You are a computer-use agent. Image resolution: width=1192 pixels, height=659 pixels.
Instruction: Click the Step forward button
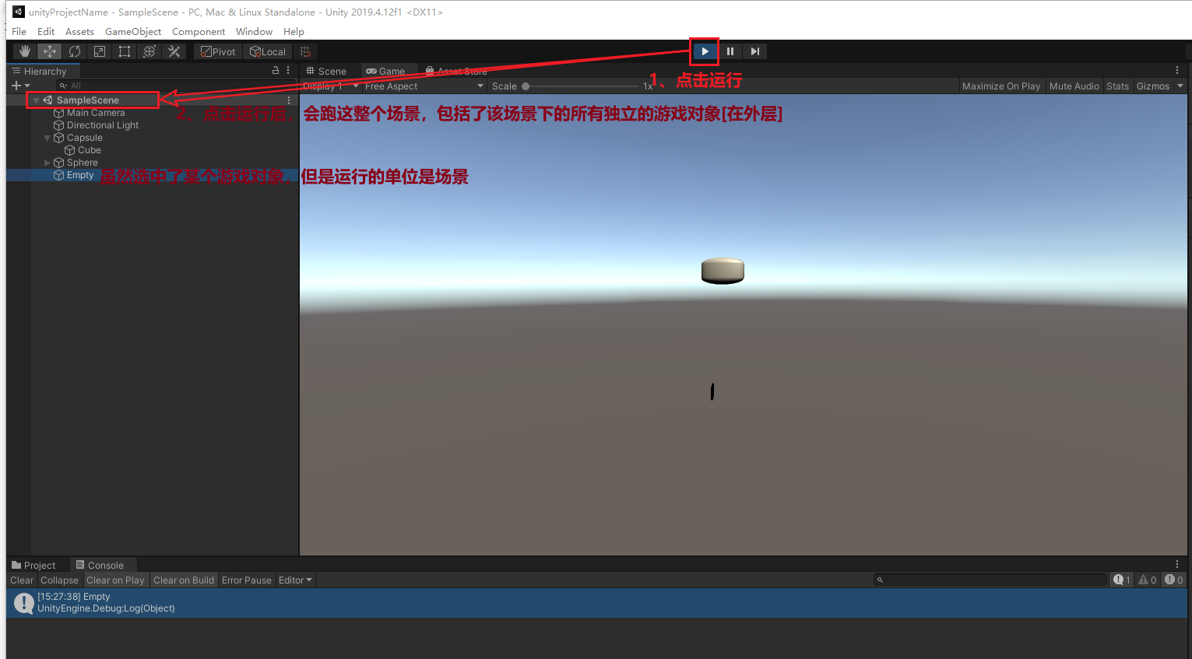(x=754, y=51)
